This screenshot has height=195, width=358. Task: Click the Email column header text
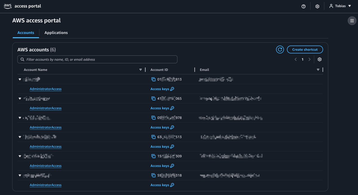click(204, 70)
